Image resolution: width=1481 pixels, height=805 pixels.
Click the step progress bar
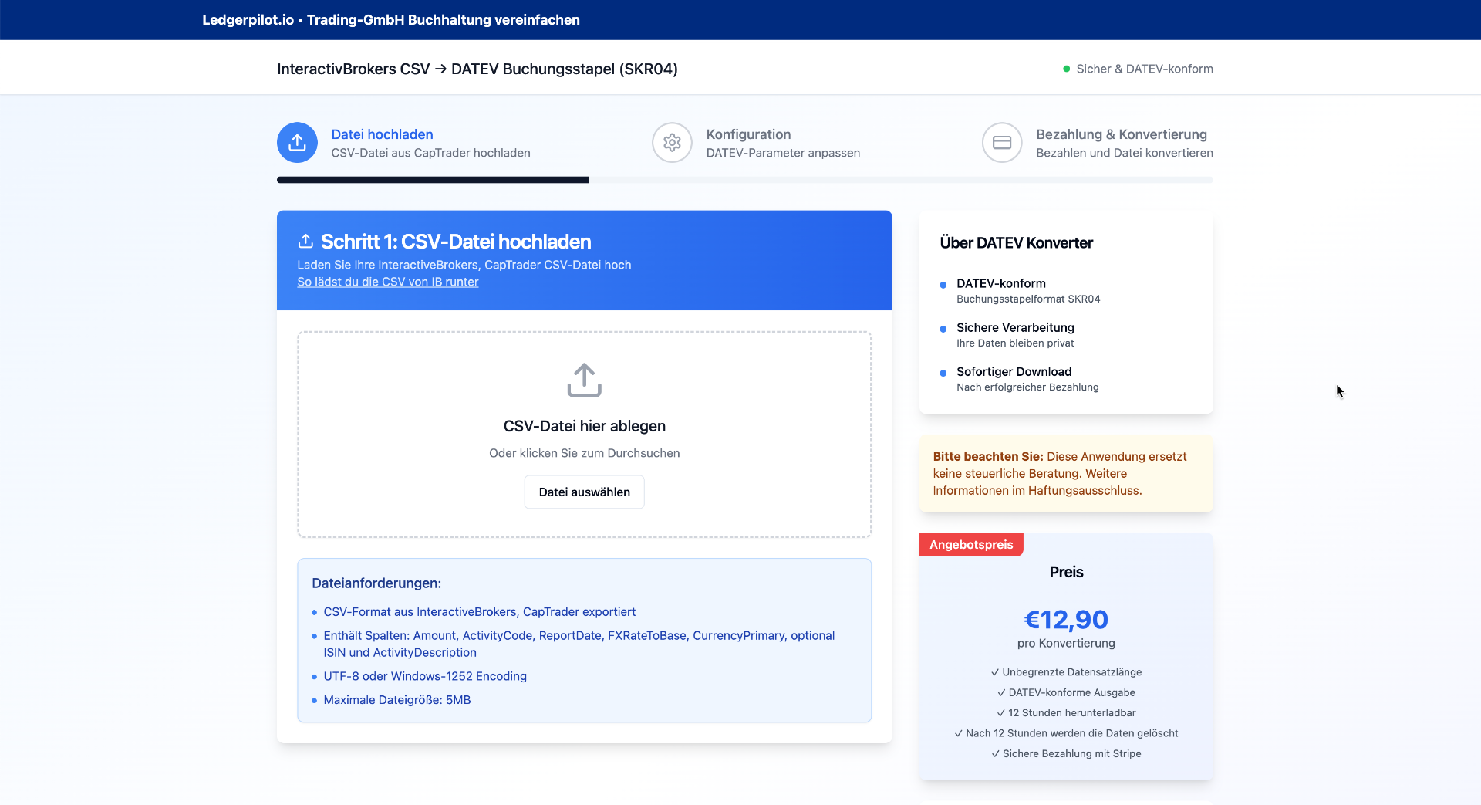pos(744,180)
